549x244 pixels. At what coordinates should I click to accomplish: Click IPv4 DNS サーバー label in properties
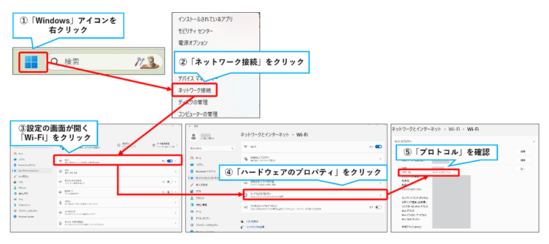click(411, 219)
